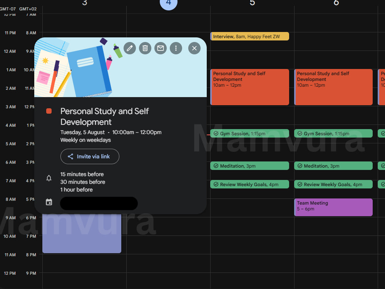This screenshot has height=289, width=385.
Task: Open Review Weekly Goals 4pm on day 6
Action: coord(333,184)
